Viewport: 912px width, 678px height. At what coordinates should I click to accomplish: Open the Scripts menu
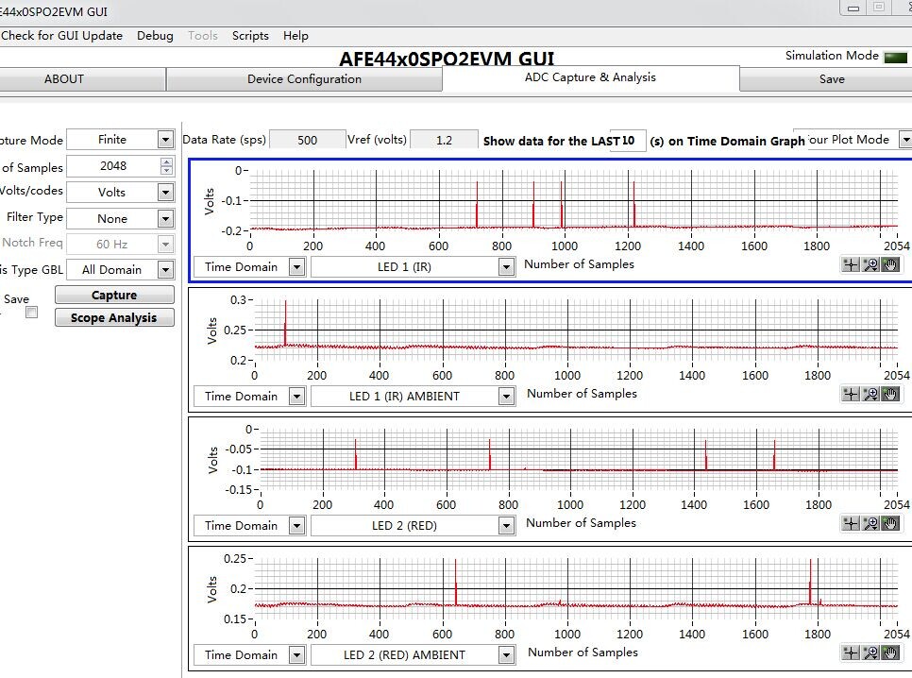(250, 36)
